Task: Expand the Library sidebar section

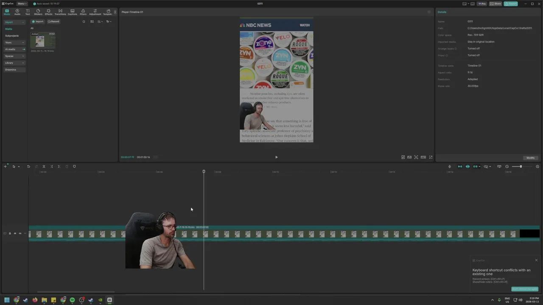Action: [14, 63]
